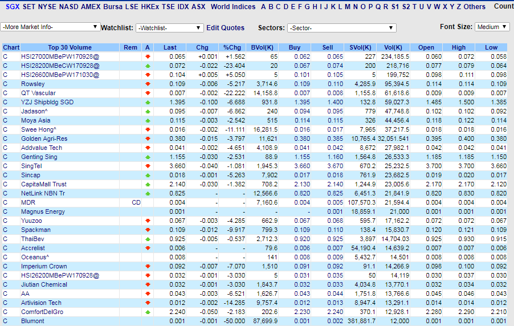Click red down arrow in Golden Agri-Res row

[x=148, y=138]
